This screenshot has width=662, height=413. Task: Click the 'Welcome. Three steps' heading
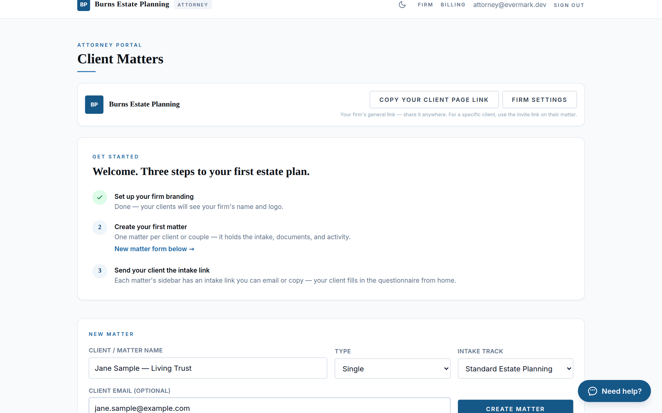tap(201, 172)
